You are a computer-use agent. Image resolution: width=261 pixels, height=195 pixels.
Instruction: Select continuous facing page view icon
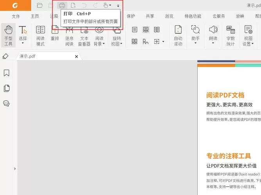pyautogui.click(x=134, y=41)
